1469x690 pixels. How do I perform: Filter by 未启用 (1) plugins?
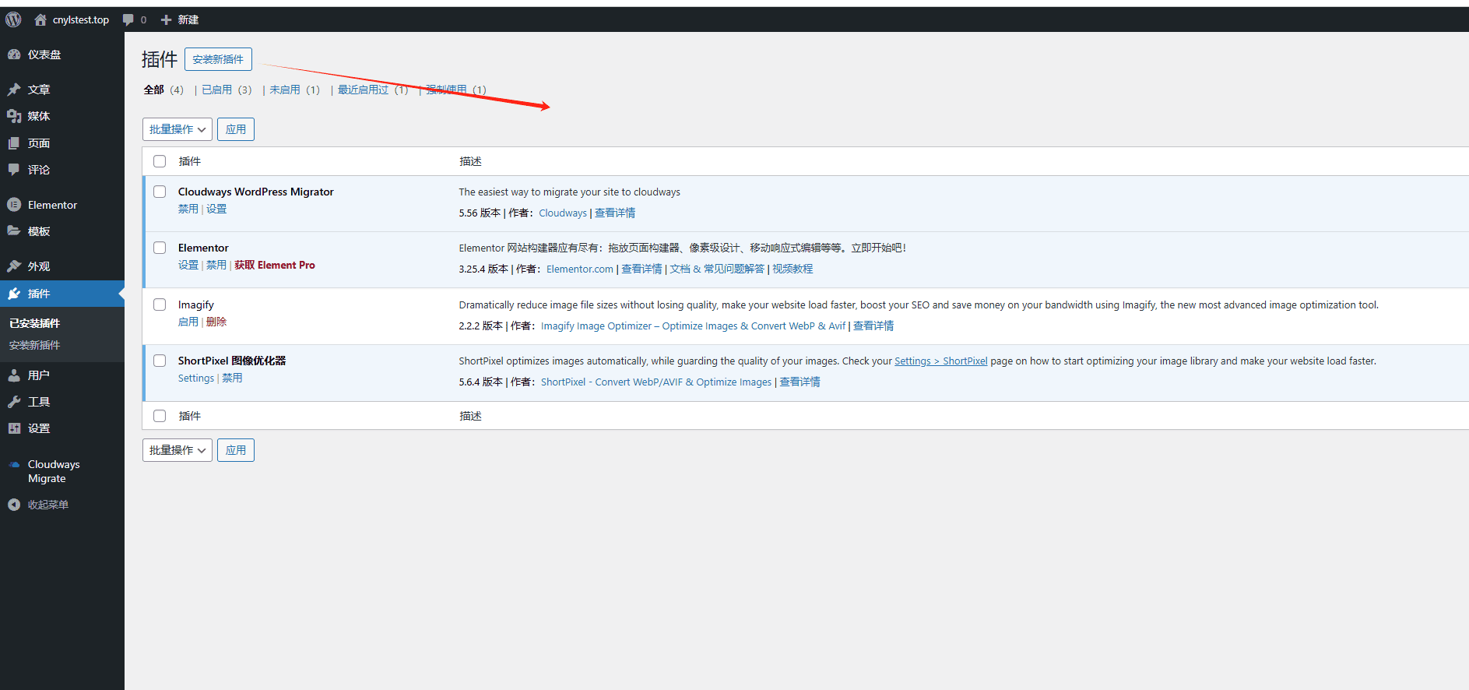point(294,90)
